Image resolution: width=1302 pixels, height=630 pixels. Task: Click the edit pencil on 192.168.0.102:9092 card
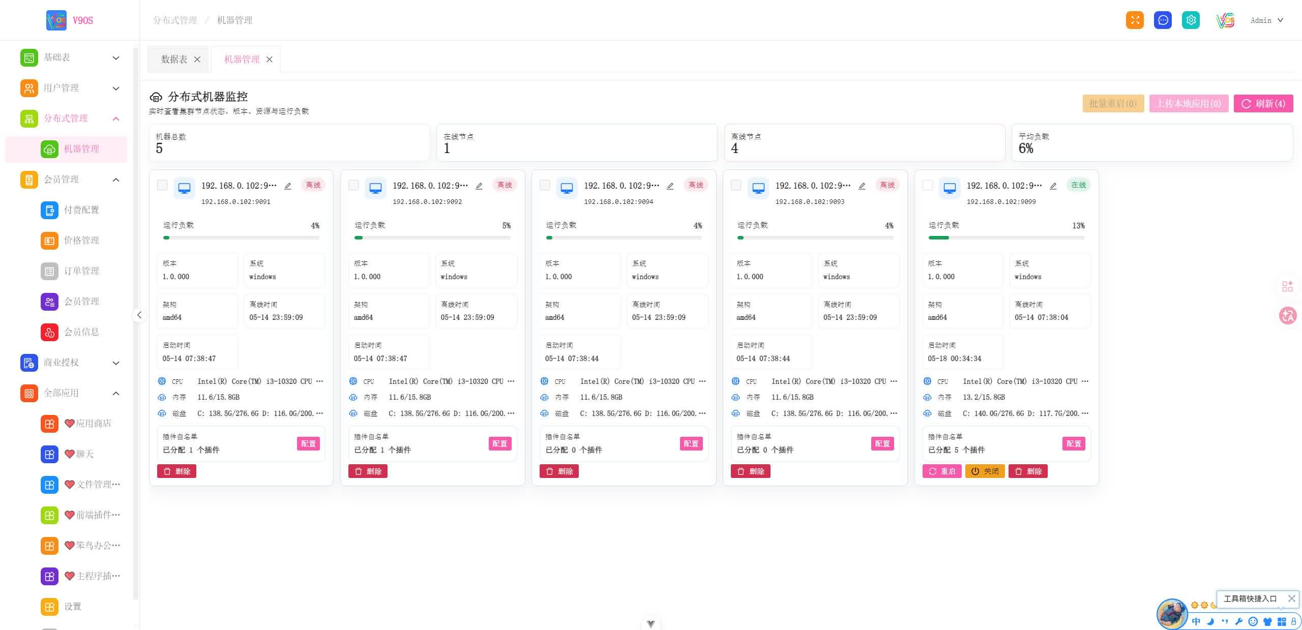coord(479,186)
